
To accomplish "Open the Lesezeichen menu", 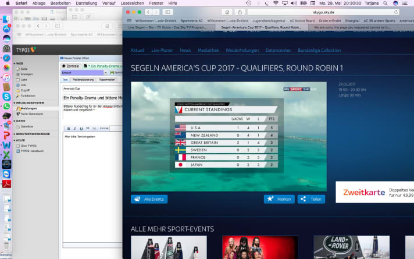I will 132,3.
